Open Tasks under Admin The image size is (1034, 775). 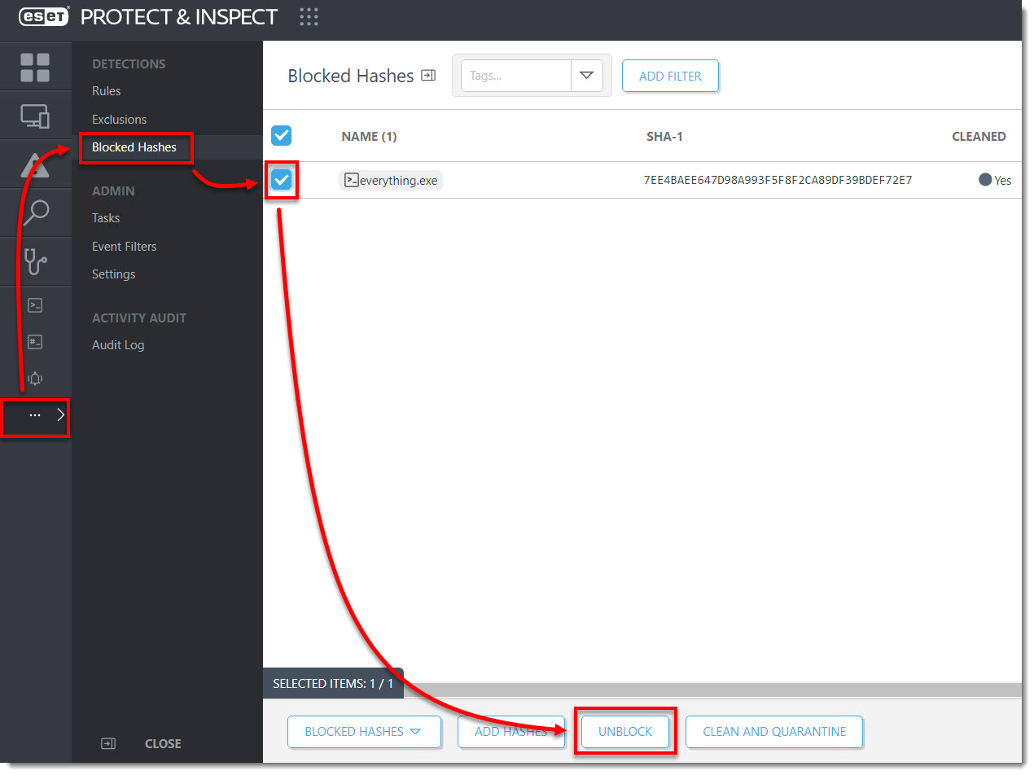tap(106, 218)
